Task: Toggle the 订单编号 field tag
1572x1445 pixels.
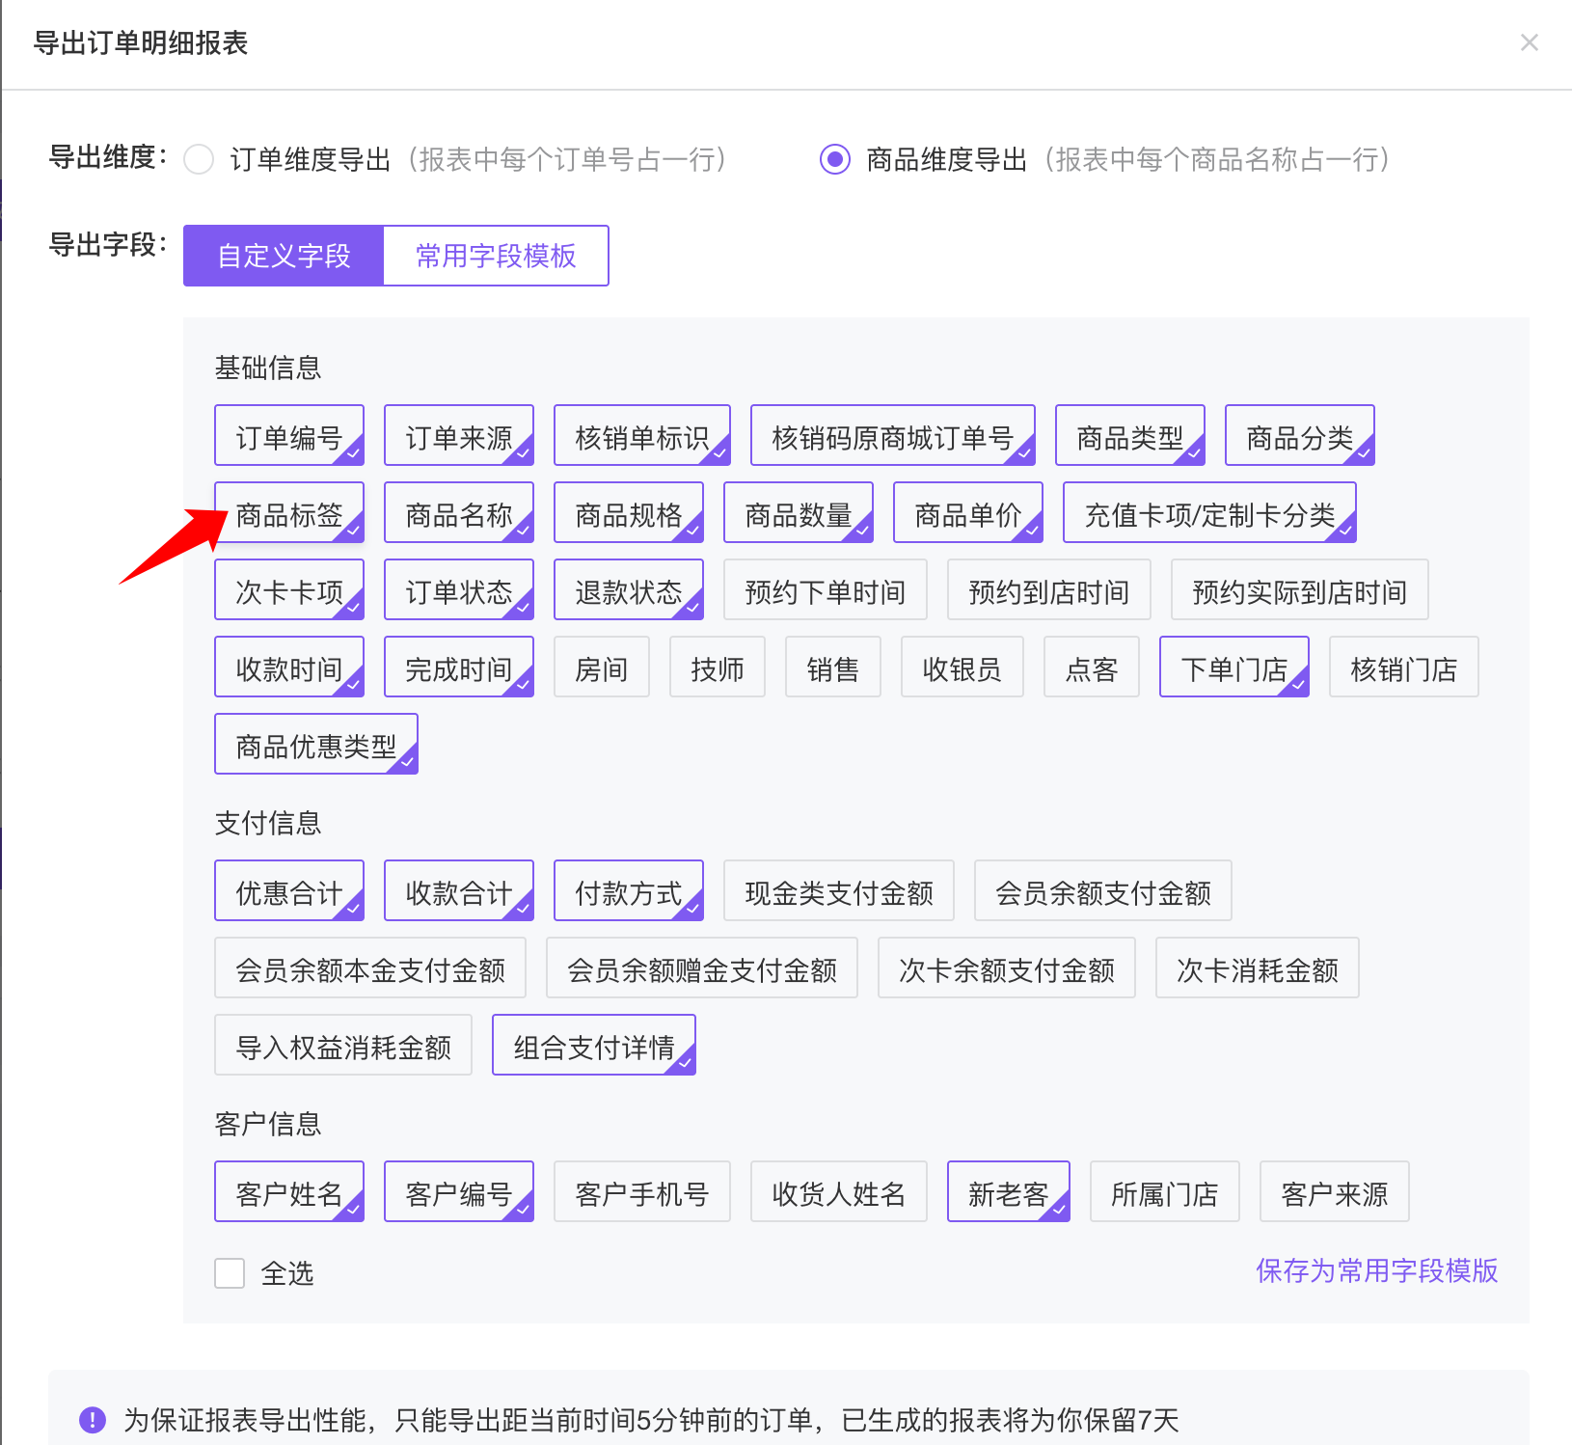Action: click(289, 438)
